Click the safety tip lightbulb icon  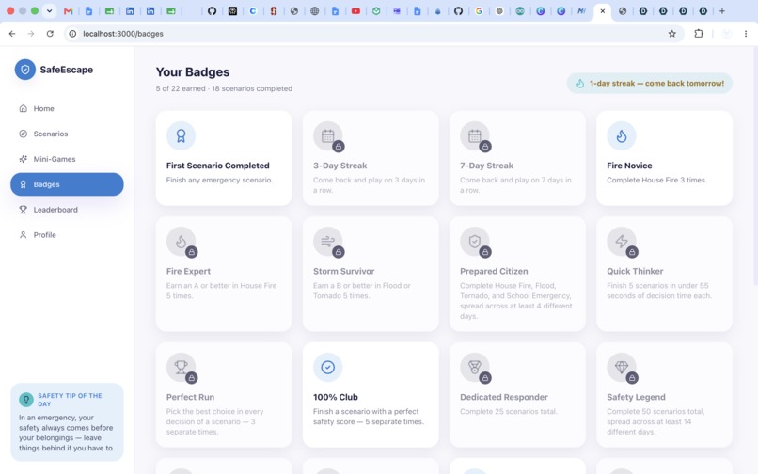25,400
